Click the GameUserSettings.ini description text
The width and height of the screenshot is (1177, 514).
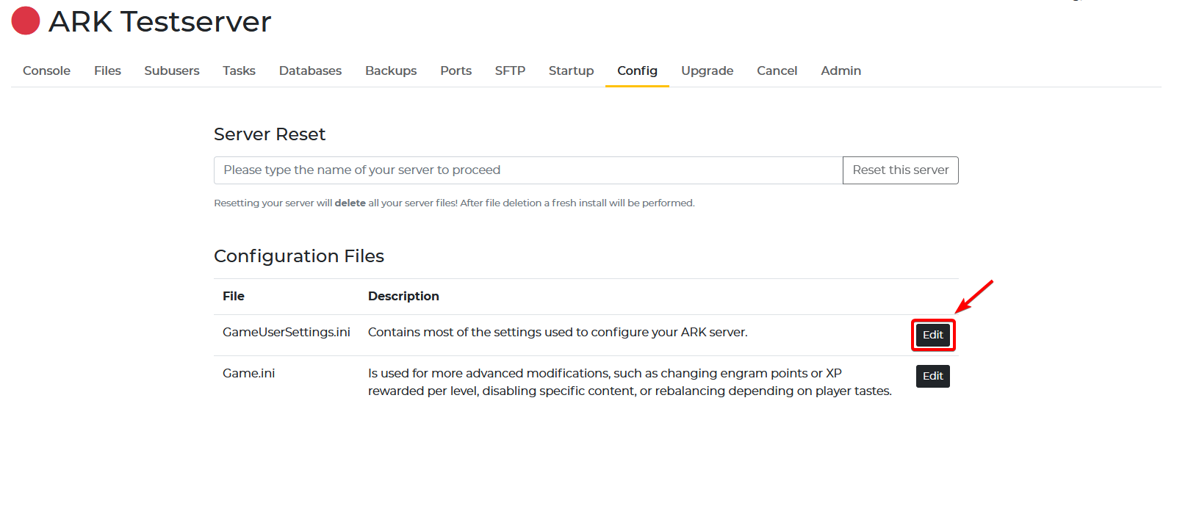click(x=558, y=332)
